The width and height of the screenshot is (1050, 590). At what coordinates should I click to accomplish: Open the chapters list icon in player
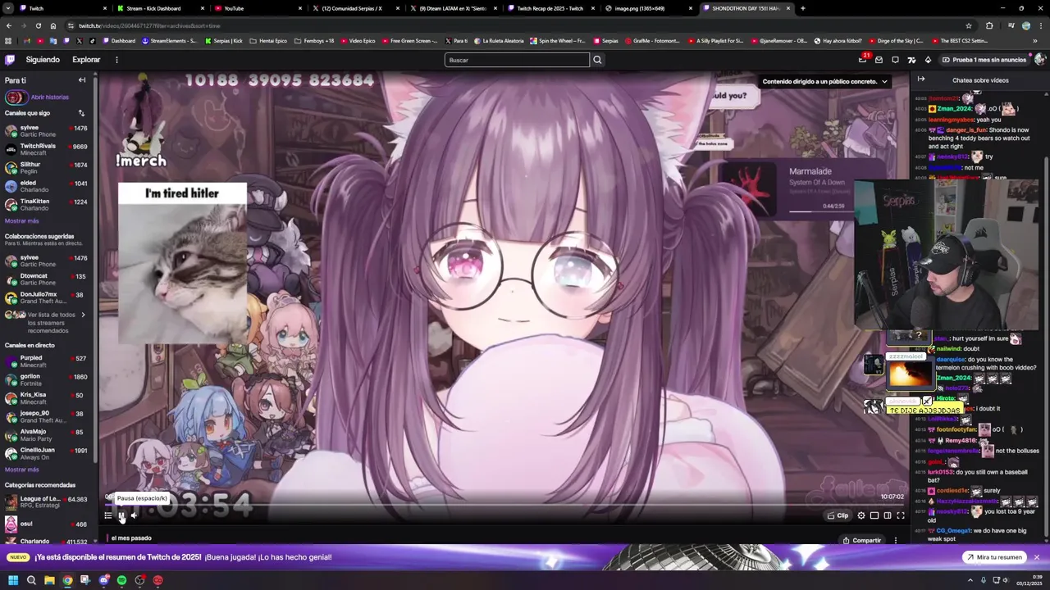tap(107, 515)
